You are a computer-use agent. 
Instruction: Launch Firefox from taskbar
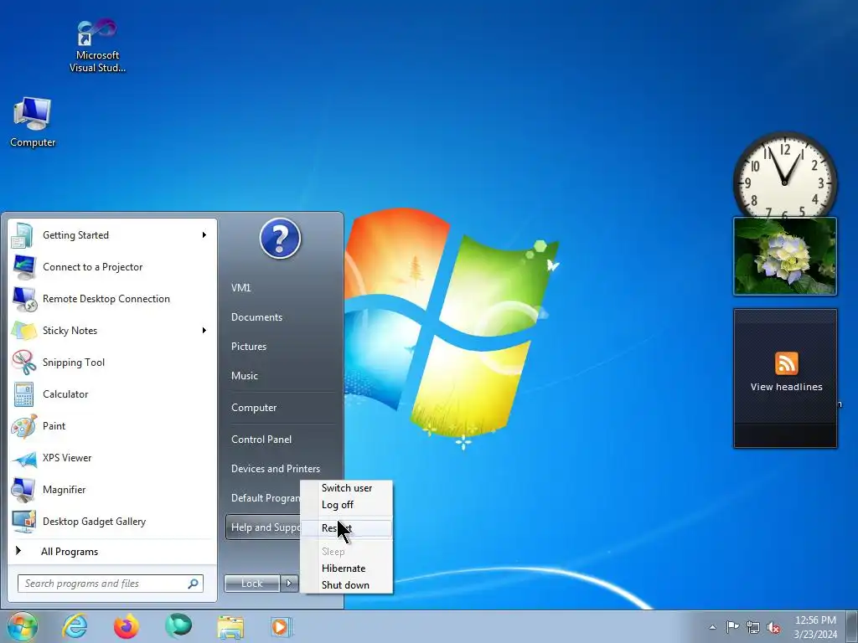click(x=126, y=626)
